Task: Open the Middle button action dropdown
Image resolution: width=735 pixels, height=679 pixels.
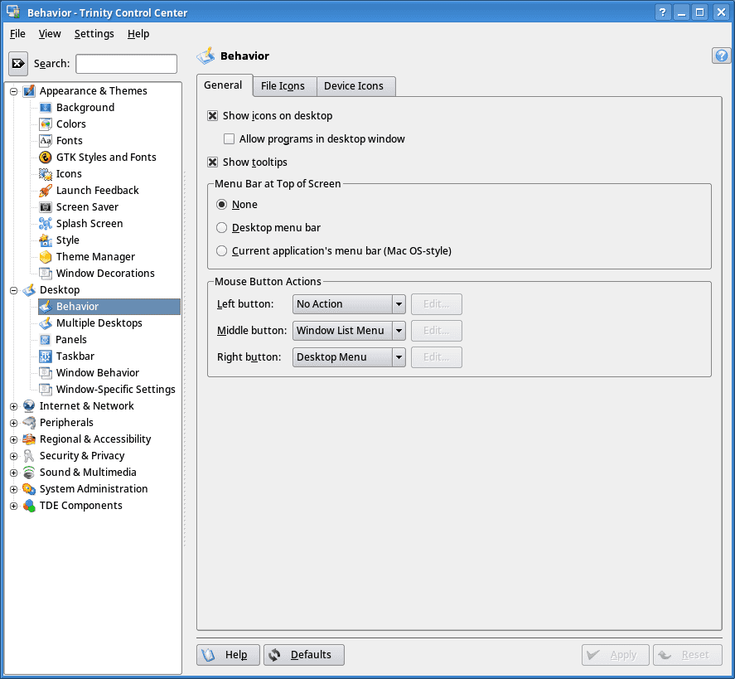Action: [x=349, y=331]
